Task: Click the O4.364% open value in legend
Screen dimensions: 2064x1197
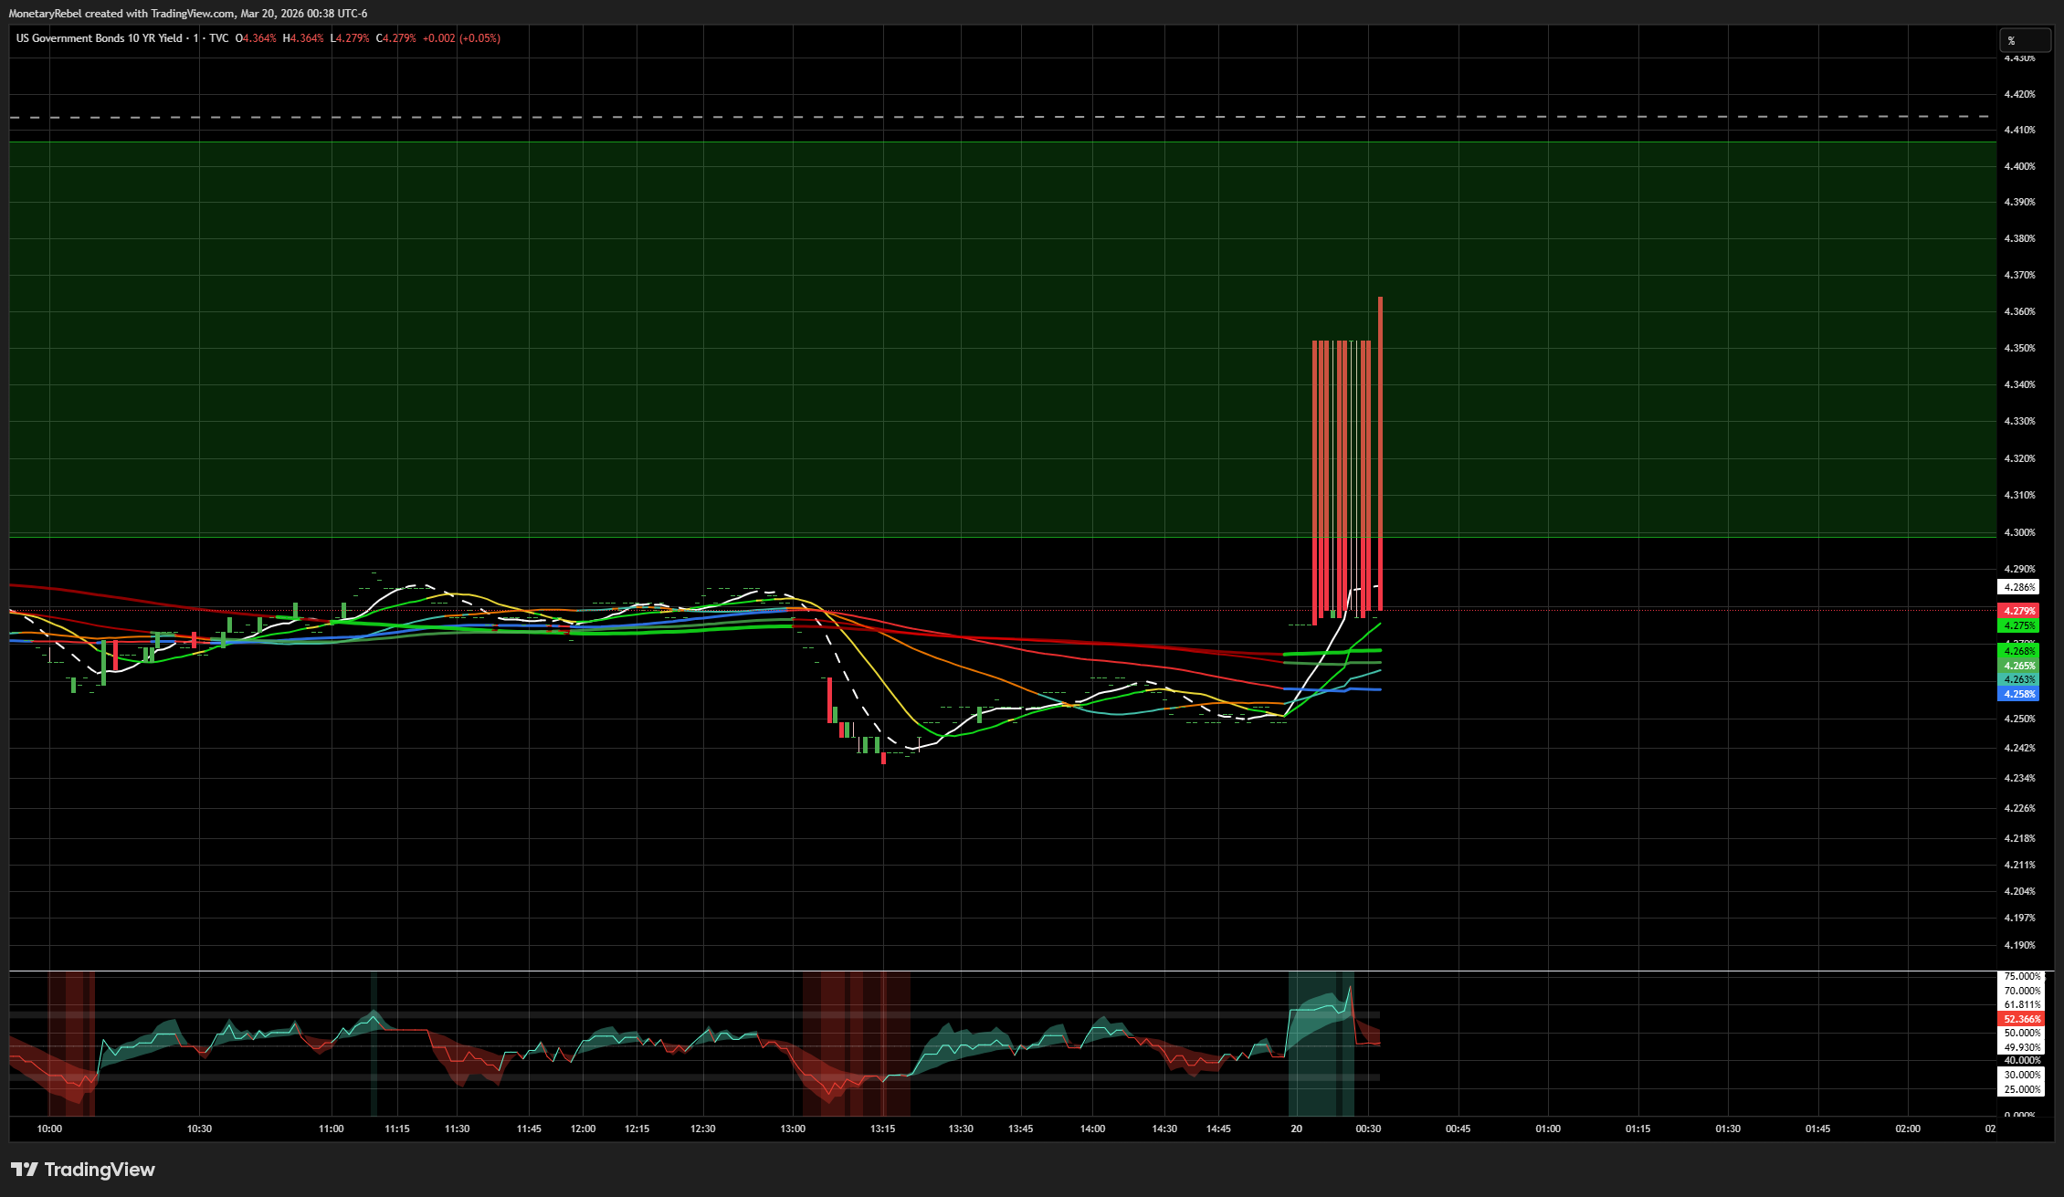Action: coord(256,38)
